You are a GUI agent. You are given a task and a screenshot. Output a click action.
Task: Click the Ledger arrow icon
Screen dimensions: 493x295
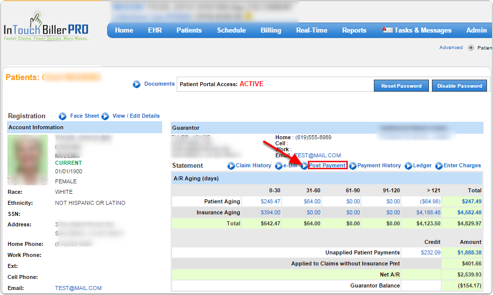pos(408,166)
